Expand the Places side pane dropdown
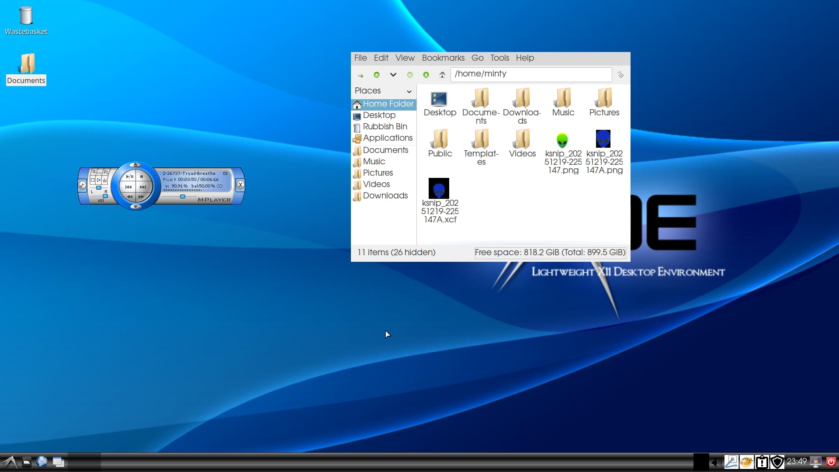839x472 pixels. 409,91
